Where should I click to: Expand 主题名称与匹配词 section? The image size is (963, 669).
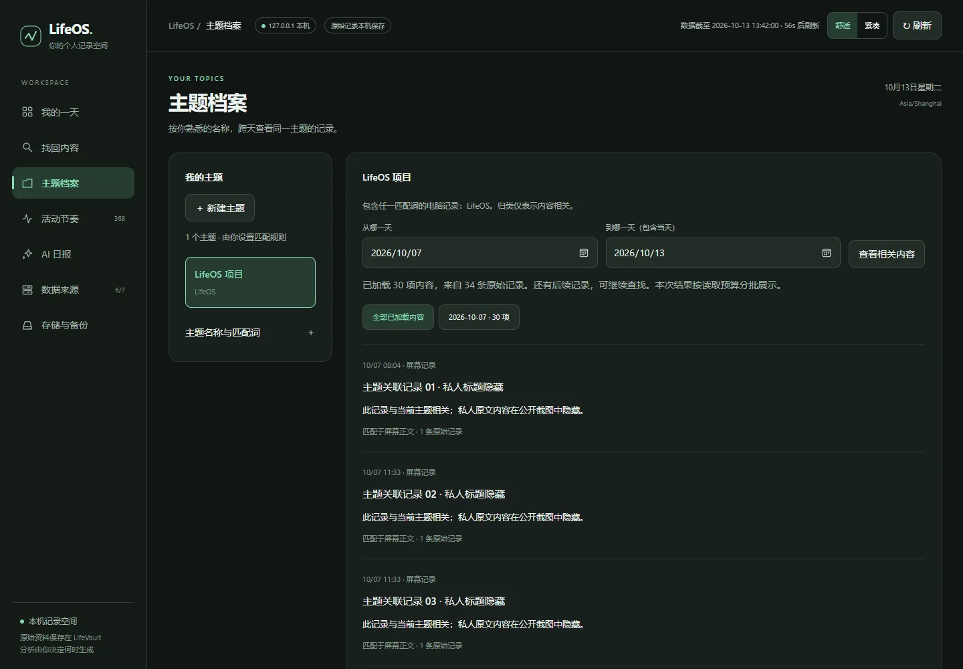250,332
